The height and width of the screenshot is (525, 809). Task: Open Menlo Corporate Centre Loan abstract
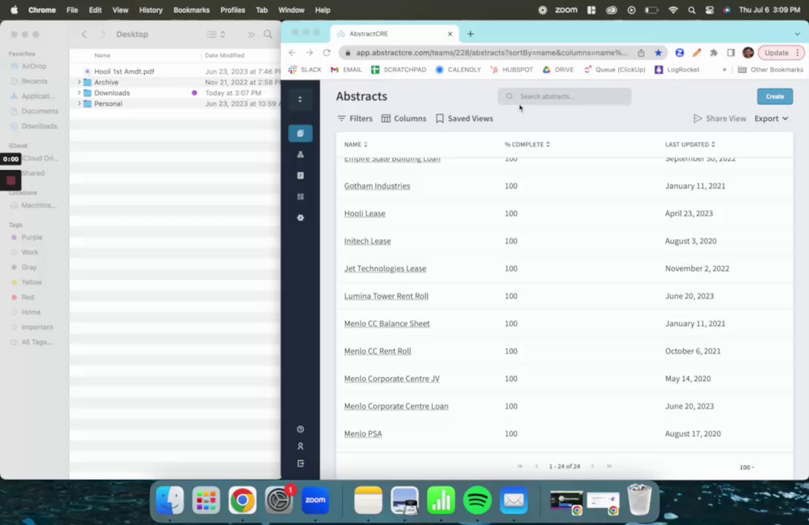pyautogui.click(x=396, y=406)
